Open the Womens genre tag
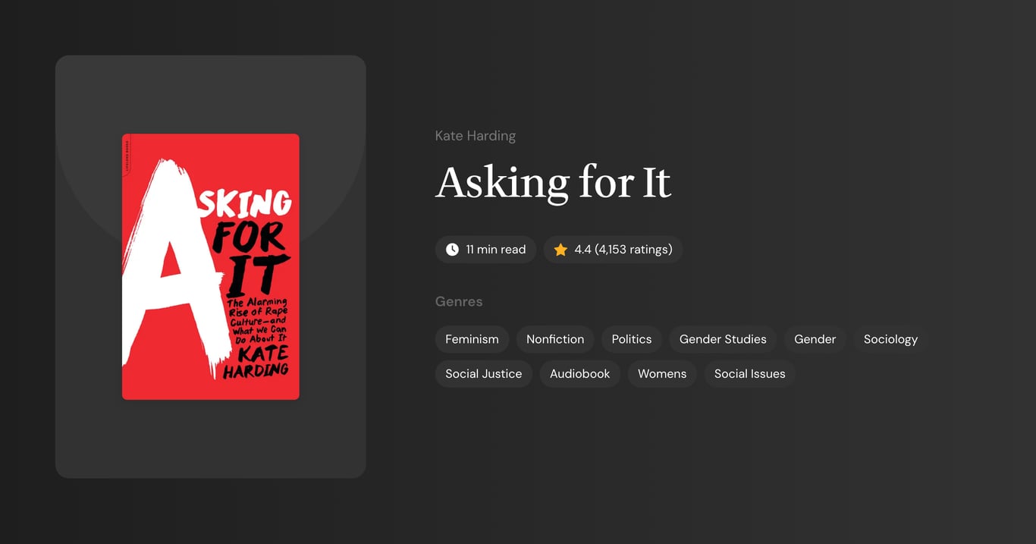The height and width of the screenshot is (544, 1036). click(662, 373)
